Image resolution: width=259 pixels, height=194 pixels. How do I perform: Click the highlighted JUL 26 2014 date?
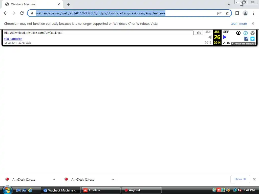pyautogui.click(x=217, y=37)
